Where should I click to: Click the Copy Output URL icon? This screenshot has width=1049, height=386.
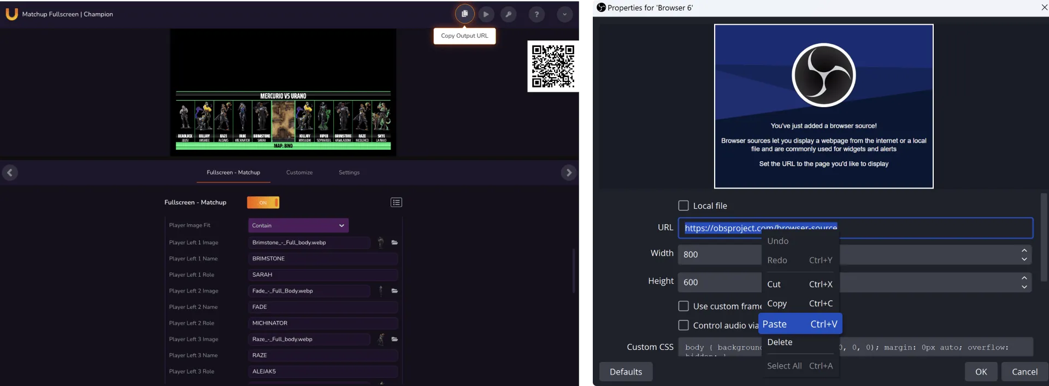pos(464,14)
